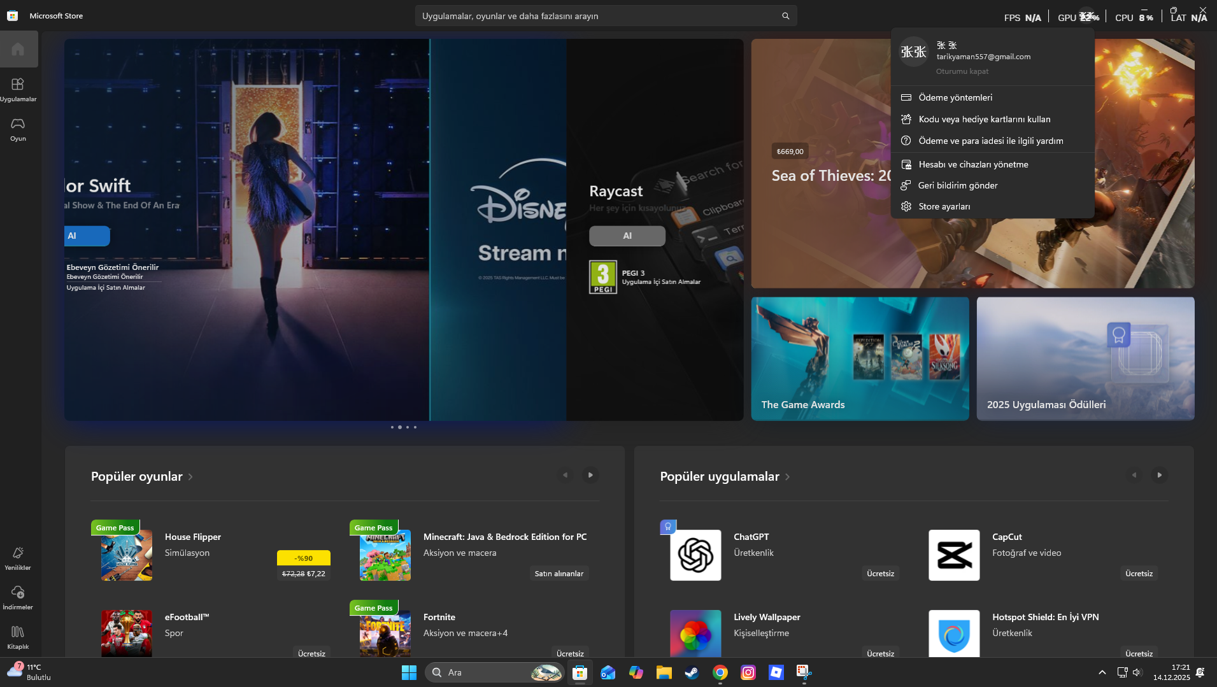
Task: Open House Flipper game icon
Action: click(x=127, y=555)
